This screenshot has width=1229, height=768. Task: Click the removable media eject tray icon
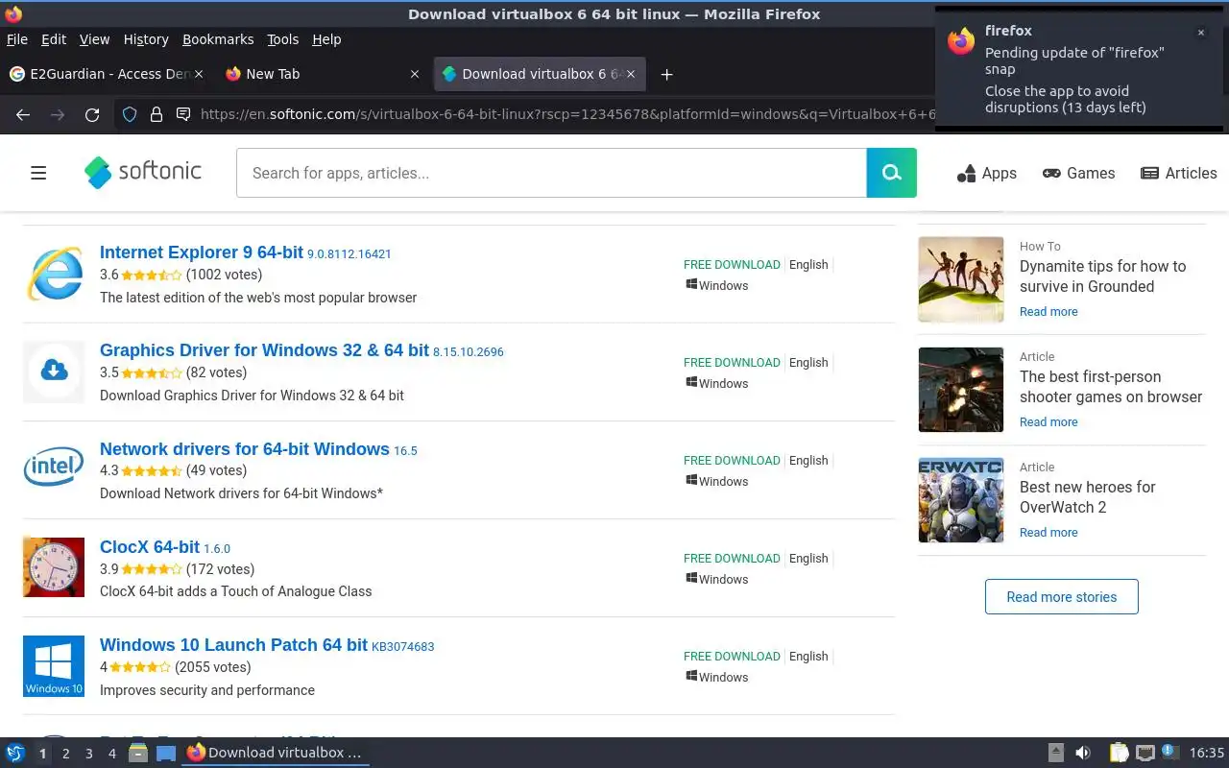1056,753
